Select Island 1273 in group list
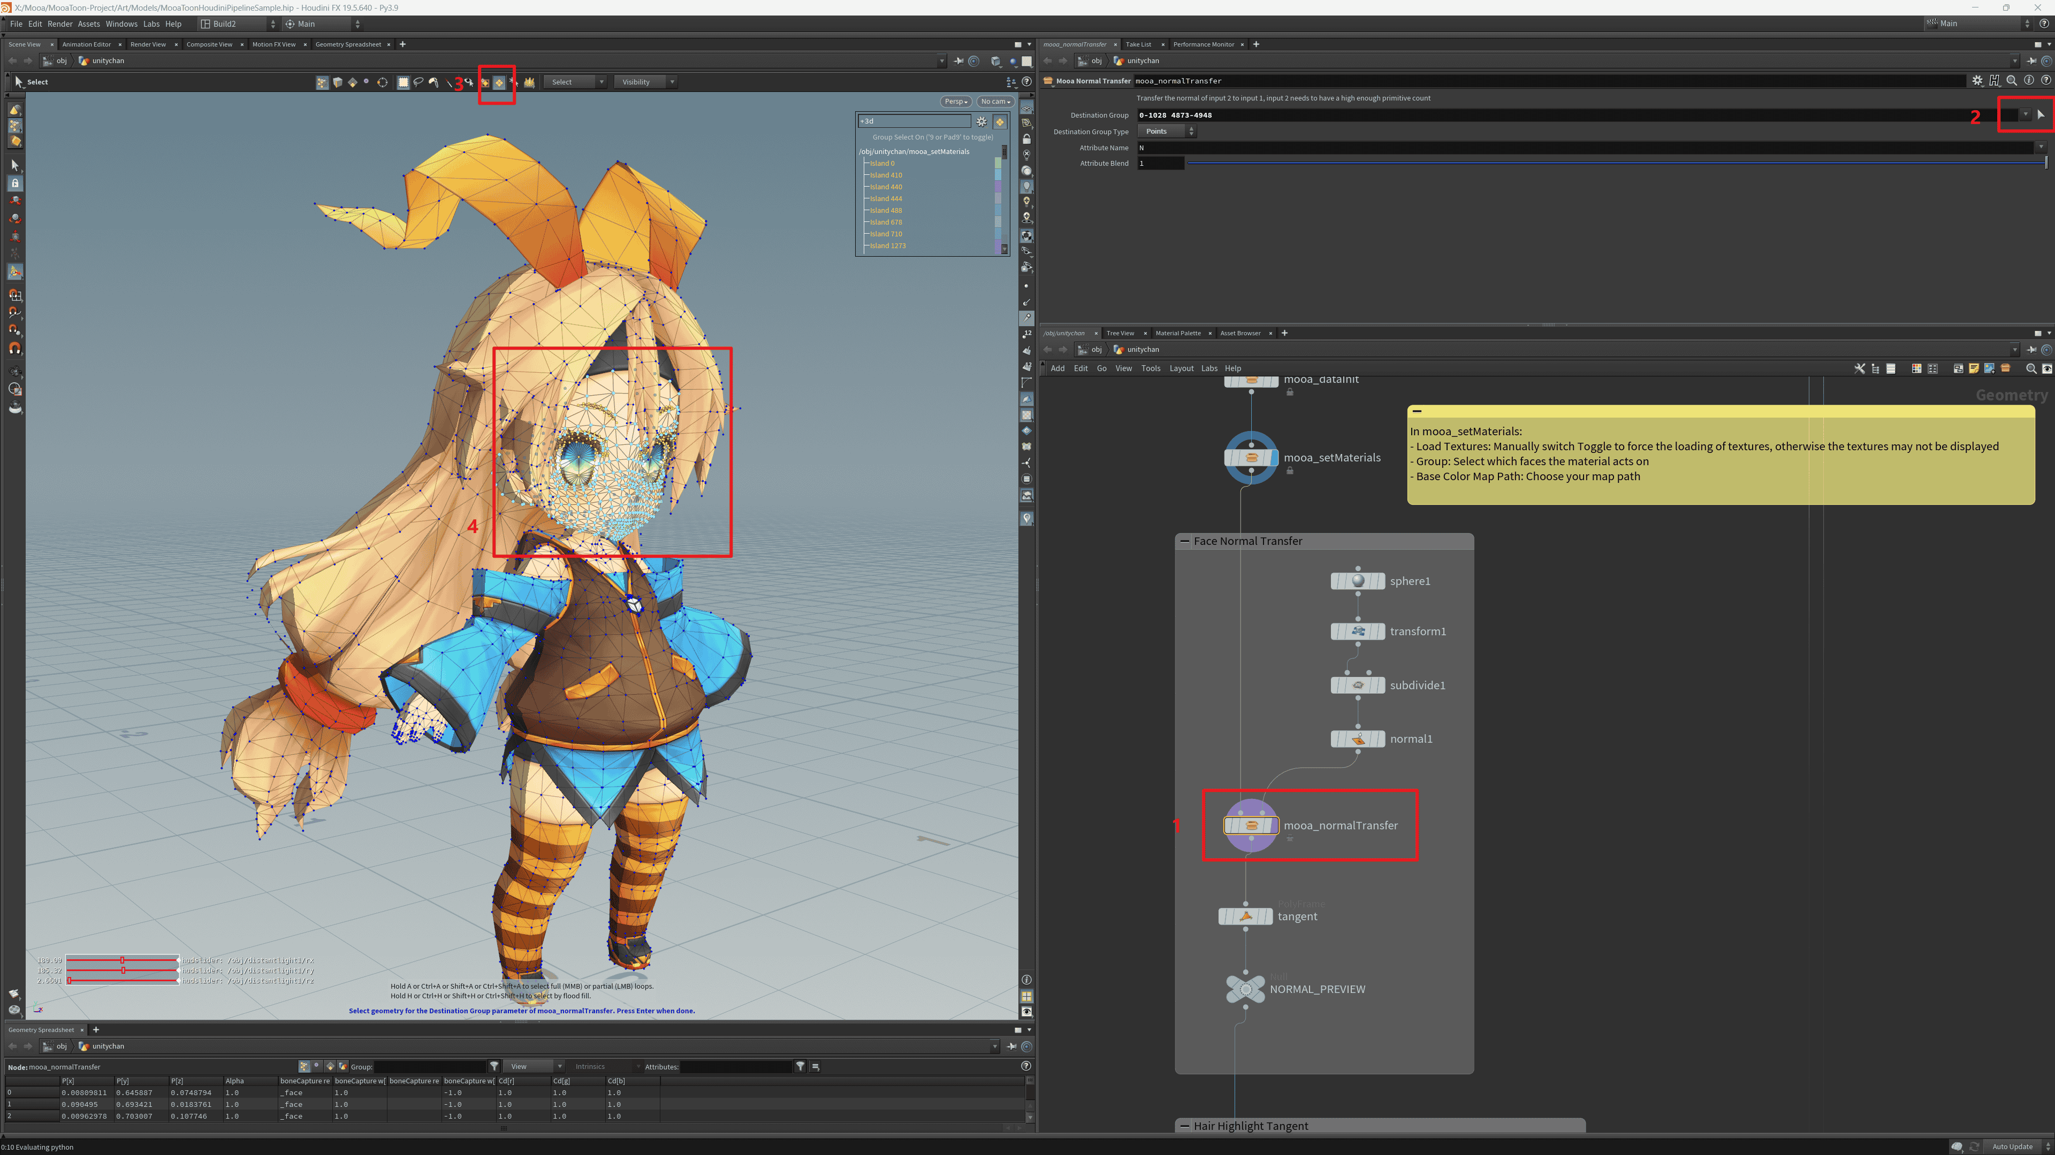2055x1155 pixels. [x=888, y=247]
